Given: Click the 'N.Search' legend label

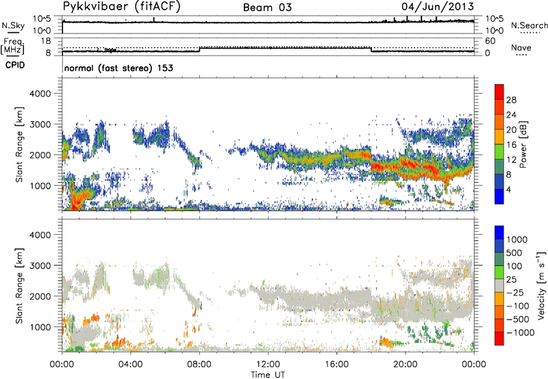Looking at the screenshot, I should [529, 25].
